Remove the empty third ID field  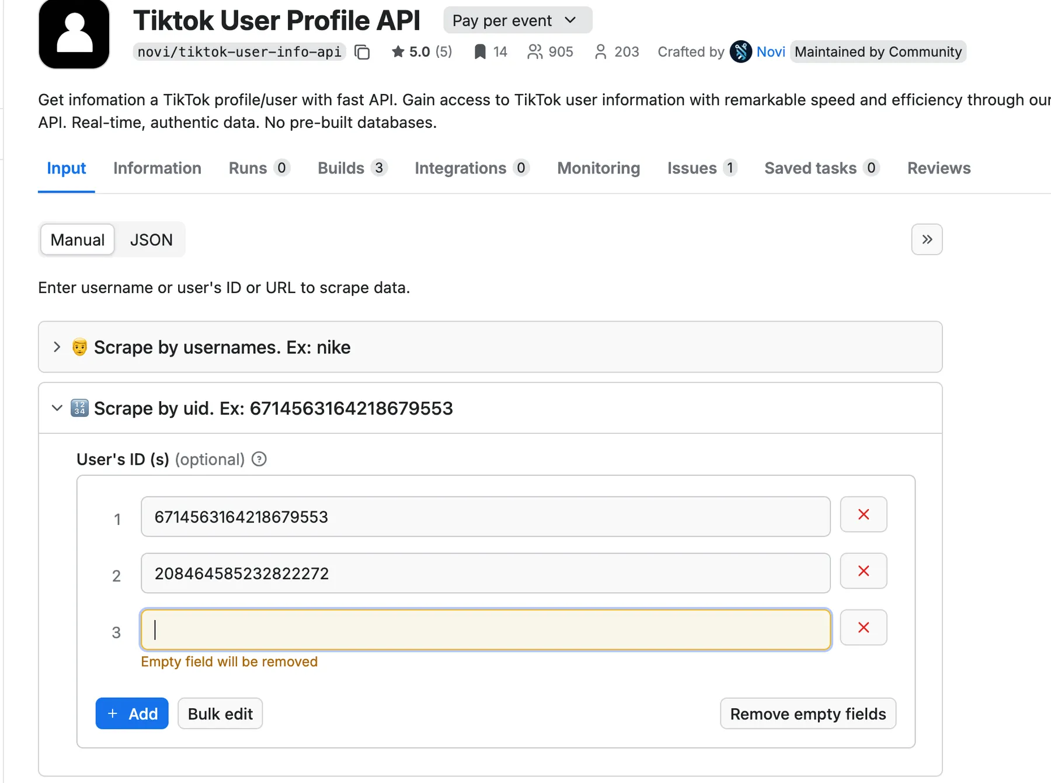(x=863, y=628)
